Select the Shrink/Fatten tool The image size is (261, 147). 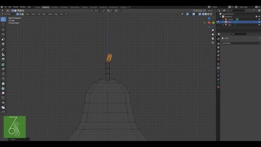(3, 102)
